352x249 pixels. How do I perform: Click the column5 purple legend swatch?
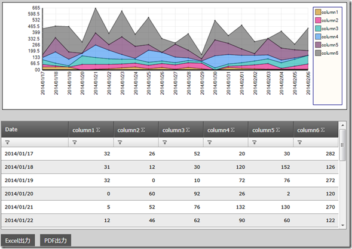pos(318,45)
